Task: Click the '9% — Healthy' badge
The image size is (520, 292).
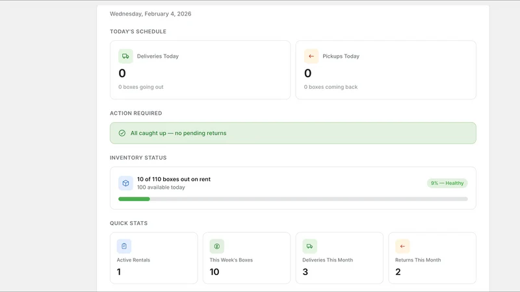Action: [447, 183]
